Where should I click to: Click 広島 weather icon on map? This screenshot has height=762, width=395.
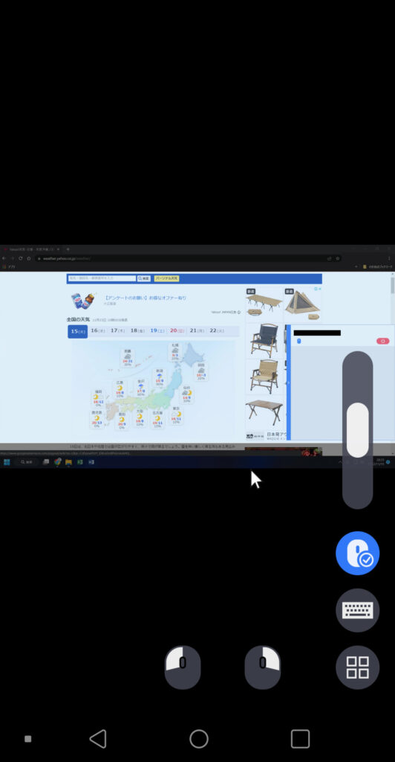pos(120,388)
